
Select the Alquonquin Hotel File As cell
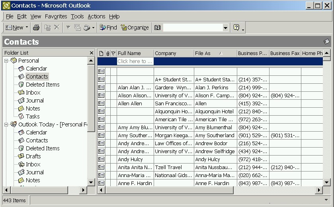(215, 111)
